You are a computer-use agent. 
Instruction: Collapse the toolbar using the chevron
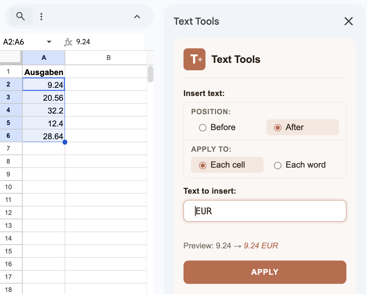pos(137,16)
